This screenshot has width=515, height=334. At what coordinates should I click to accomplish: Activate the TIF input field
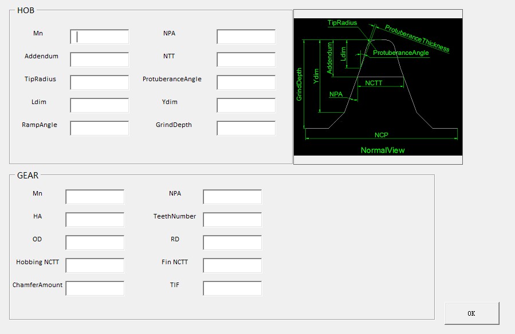[x=232, y=288]
